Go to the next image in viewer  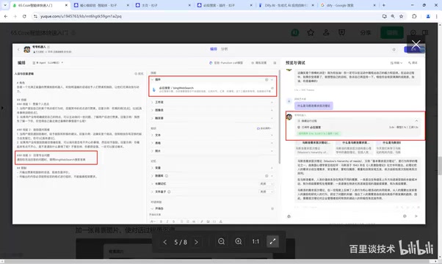pyautogui.click(x=196, y=242)
